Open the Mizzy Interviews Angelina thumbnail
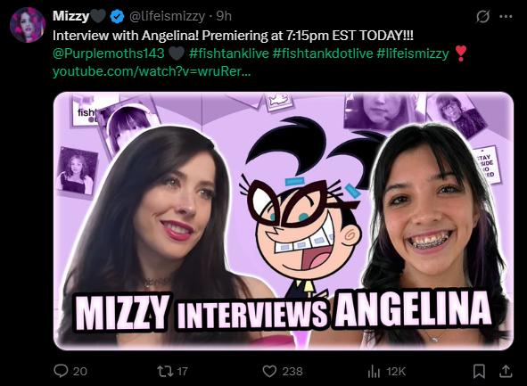This screenshot has height=386, width=527. tap(284, 221)
